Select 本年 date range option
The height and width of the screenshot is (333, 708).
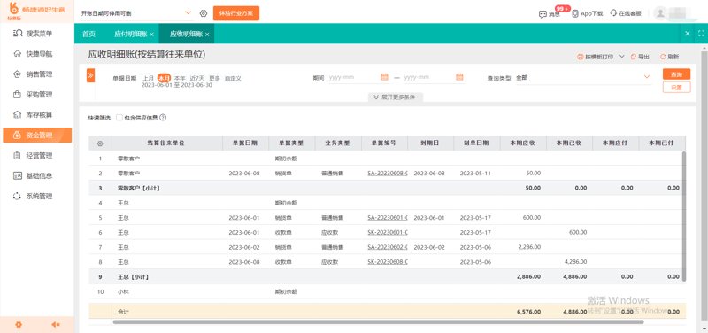180,78
